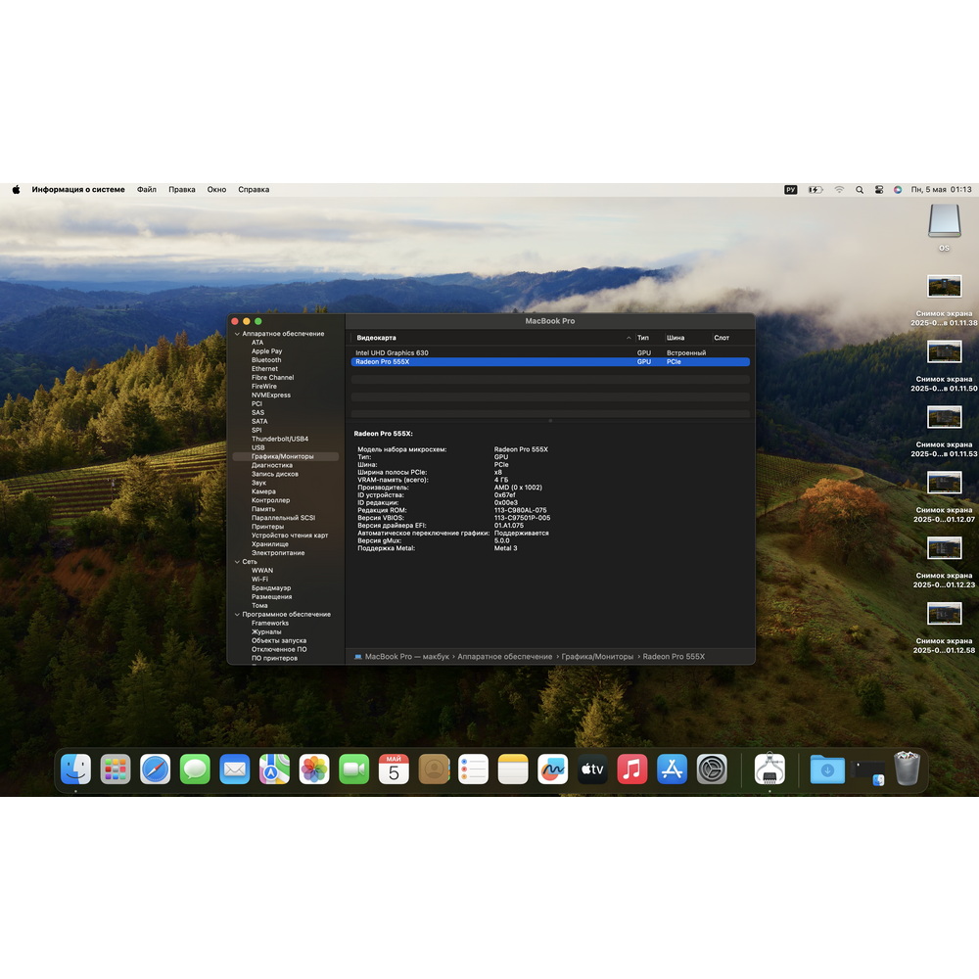Open the Справка menu
979x979 pixels.
click(254, 190)
